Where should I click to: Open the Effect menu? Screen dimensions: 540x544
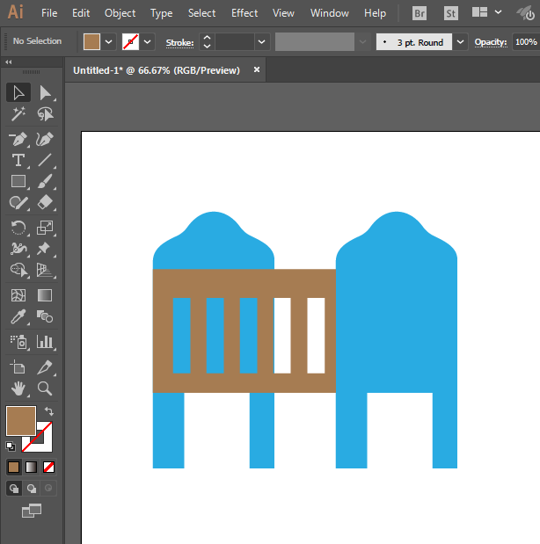pos(244,13)
